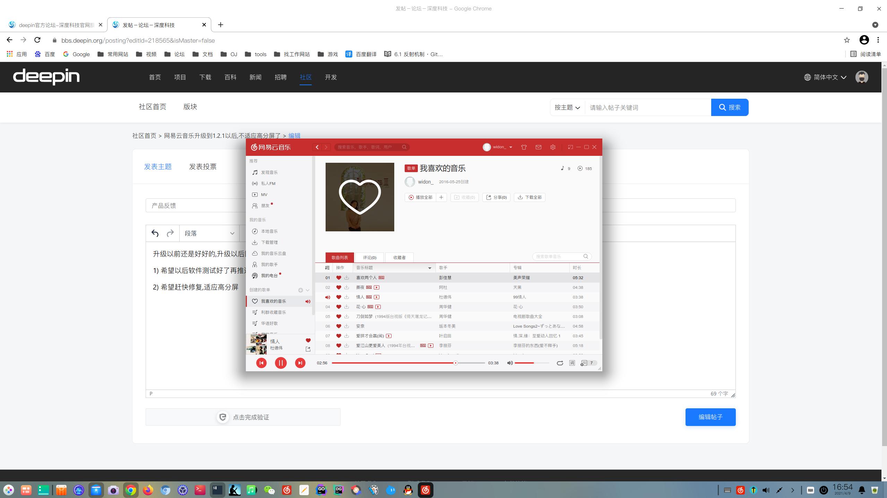The image size is (887, 498).
Task: Click the 编辑帖子 submit button
Action: (x=710, y=417)
